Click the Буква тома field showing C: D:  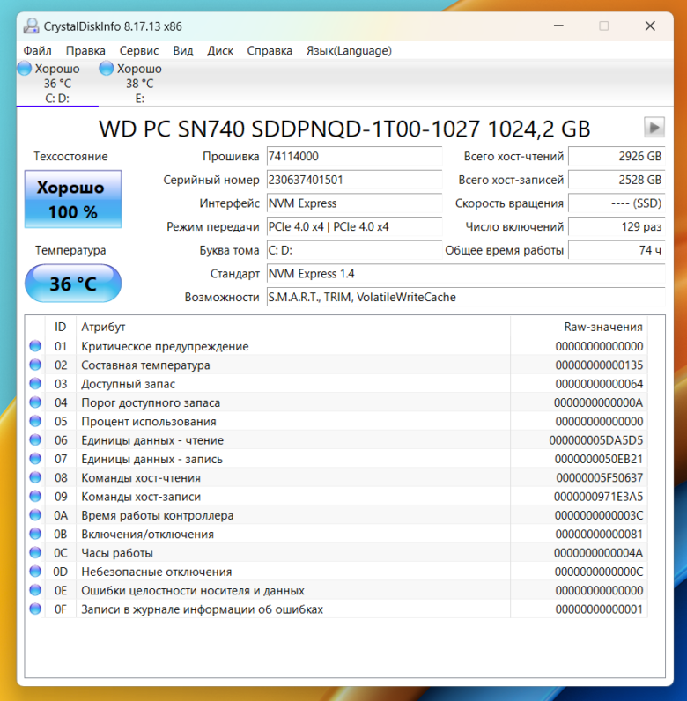(354, 250)
